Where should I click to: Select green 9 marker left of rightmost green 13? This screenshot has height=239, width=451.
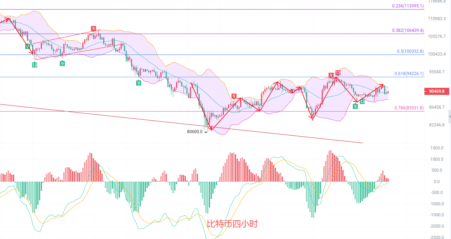coord(355,106)
